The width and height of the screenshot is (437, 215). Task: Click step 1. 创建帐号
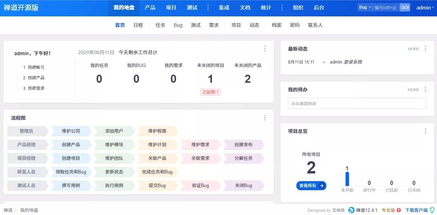point(34,67)
